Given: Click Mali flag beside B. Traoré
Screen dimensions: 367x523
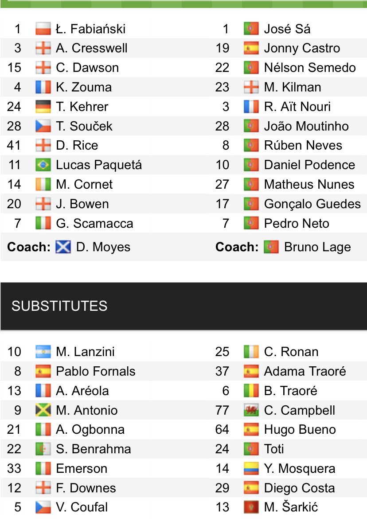Looking at the screenshot, I should coord(251,391).
